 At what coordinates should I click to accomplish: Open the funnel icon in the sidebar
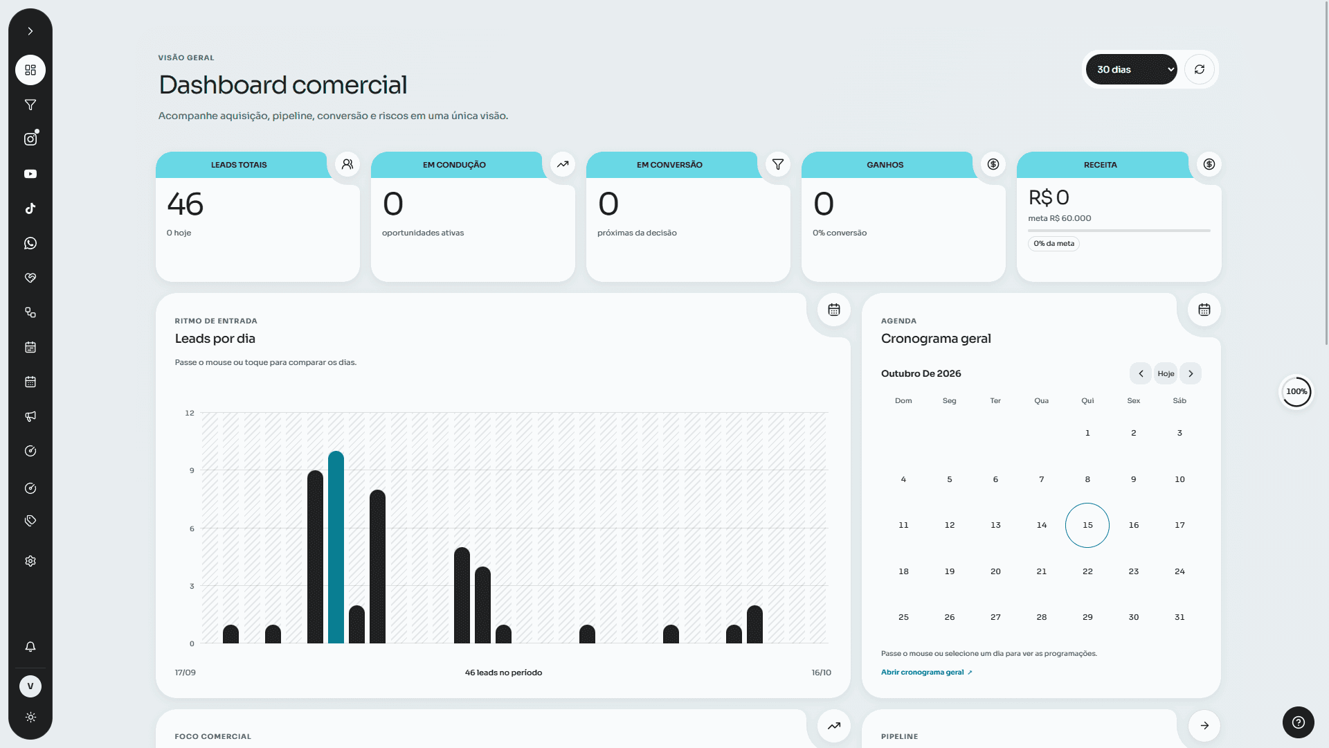pyautogui.click(x=30, y=105)
